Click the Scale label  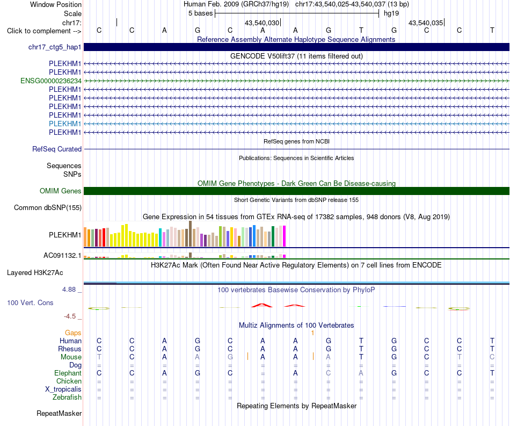pyautogui.click(x=72, y=13)
